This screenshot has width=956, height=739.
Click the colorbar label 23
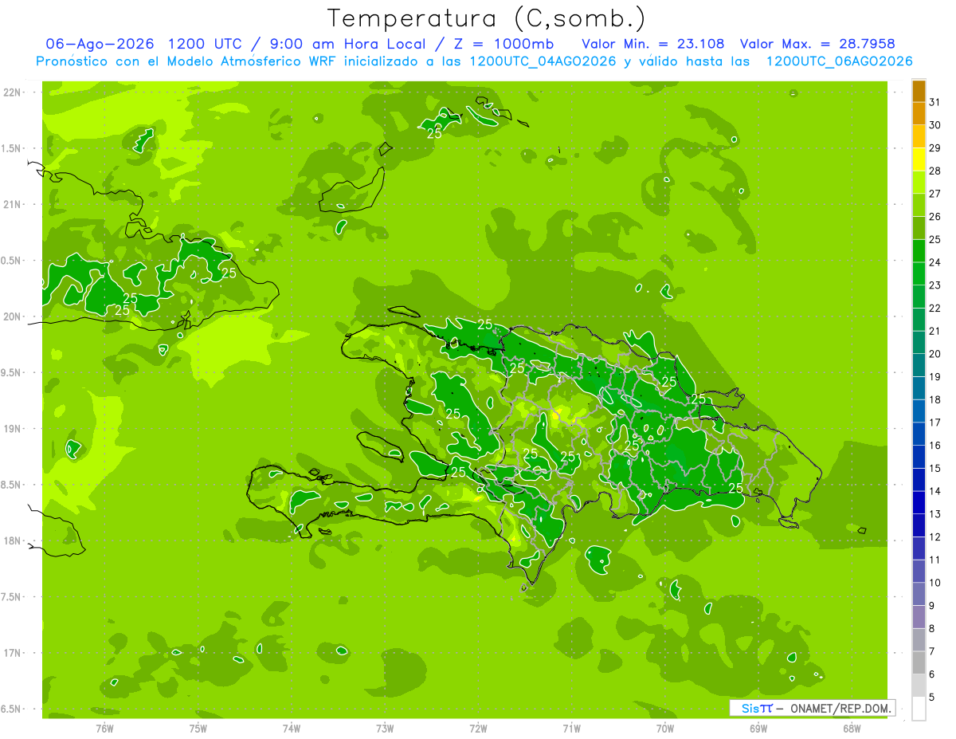point(934,285)
